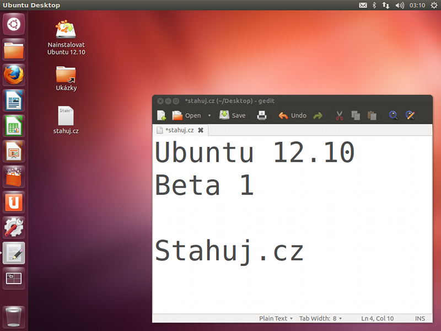Open the messaging mail indicator

(363, 5)
